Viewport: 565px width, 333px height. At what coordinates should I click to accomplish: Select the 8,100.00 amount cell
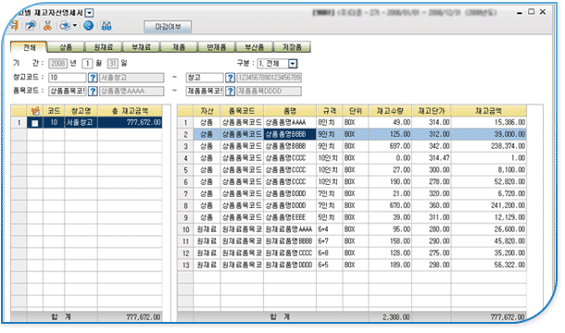(489, 170)
